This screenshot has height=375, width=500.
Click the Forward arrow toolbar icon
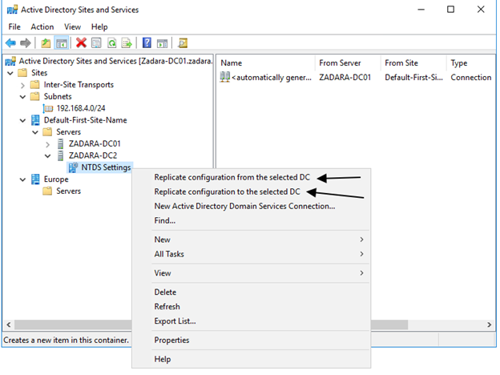[x=25, y=42]
